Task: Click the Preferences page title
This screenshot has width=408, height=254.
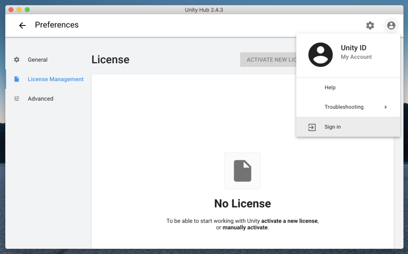Action: tap(57, 25)
